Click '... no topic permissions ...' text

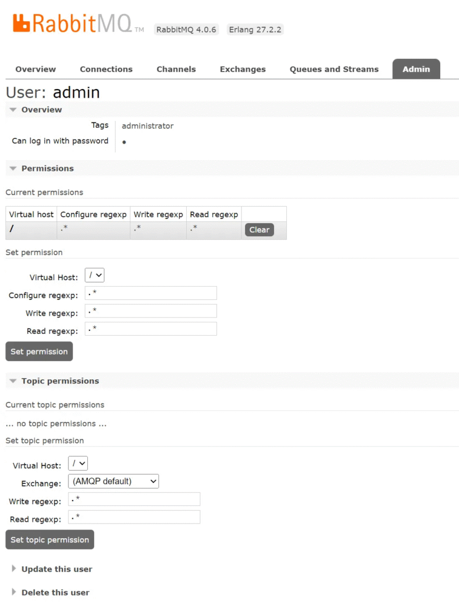click(x=56, y=423)
